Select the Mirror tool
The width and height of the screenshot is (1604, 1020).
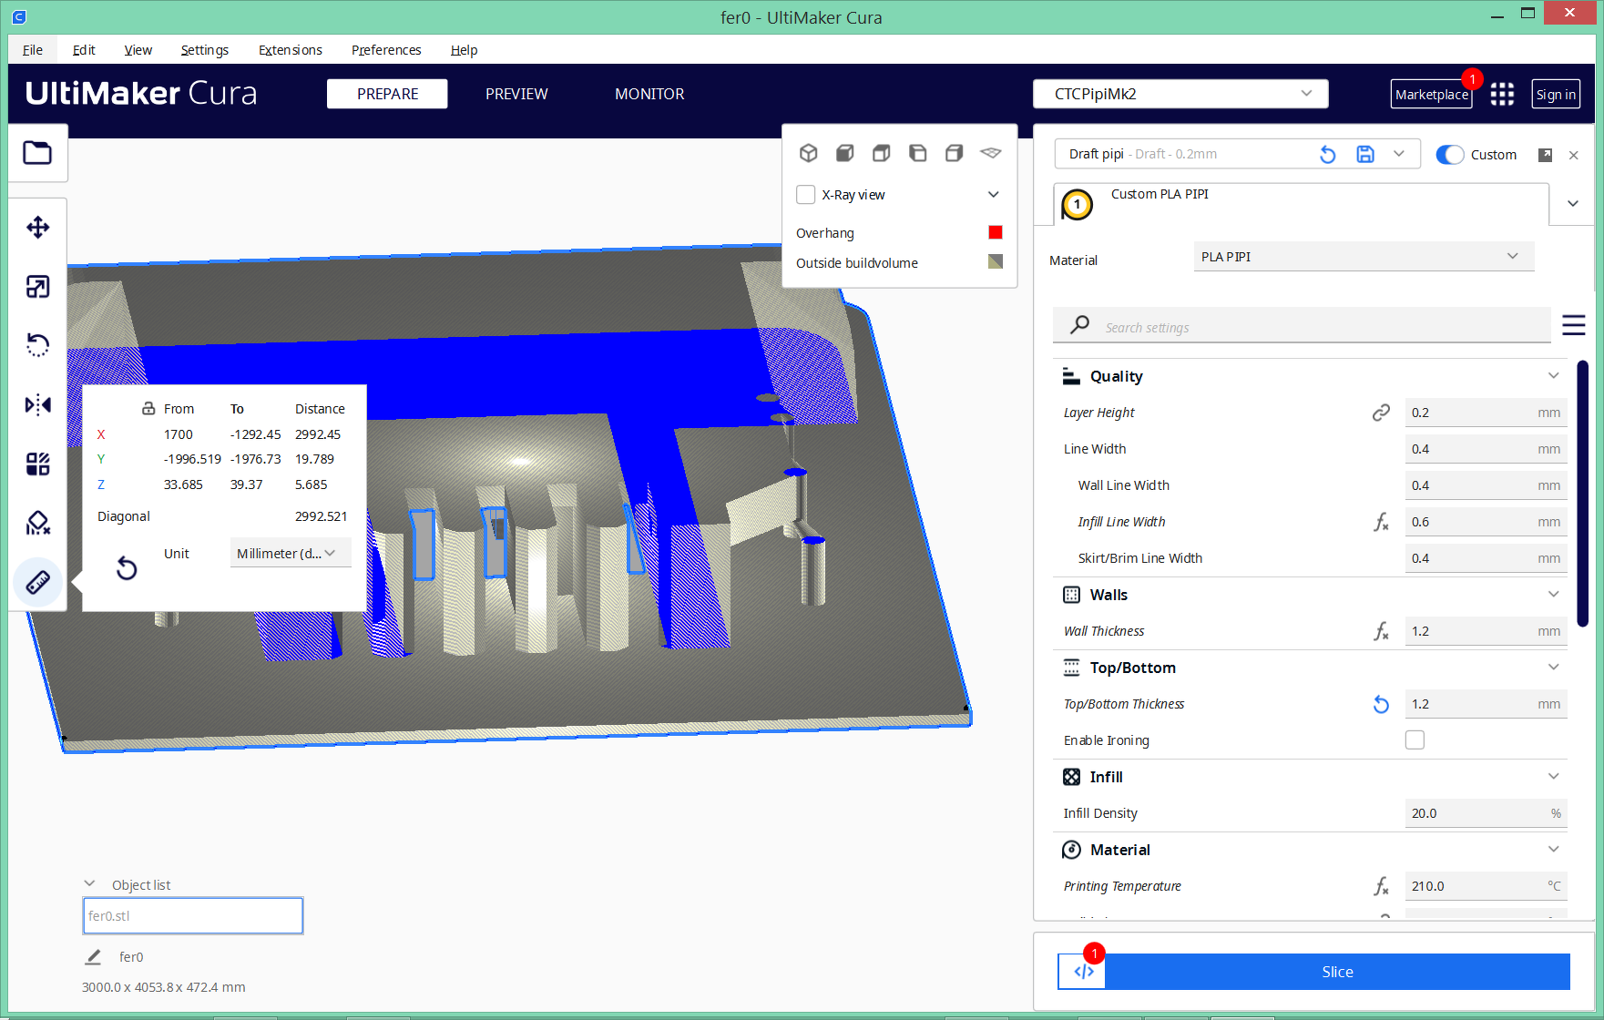[37, 404]
